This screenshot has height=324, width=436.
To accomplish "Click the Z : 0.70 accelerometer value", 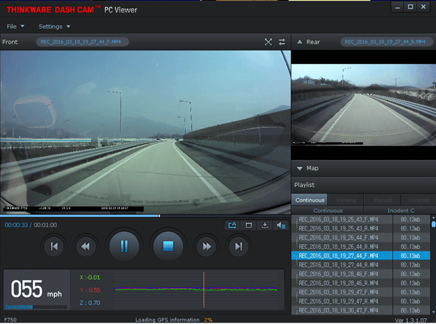I will pos(89,303).
